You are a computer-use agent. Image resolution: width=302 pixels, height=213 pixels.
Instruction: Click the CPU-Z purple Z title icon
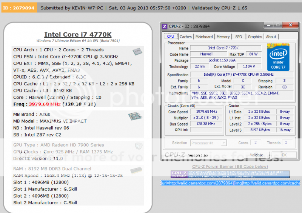tap(165, 26)
